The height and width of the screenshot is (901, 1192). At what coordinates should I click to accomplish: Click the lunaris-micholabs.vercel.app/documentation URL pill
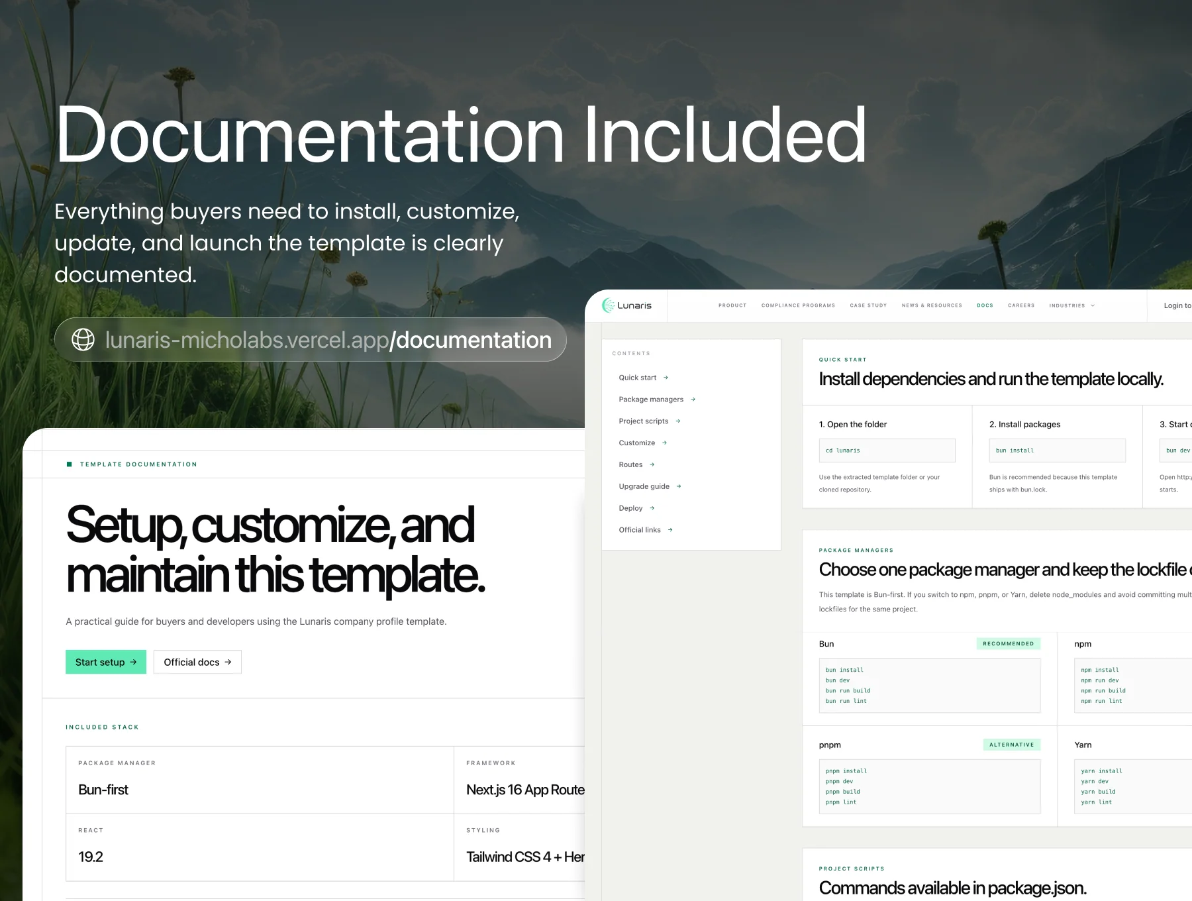[311, 340]
